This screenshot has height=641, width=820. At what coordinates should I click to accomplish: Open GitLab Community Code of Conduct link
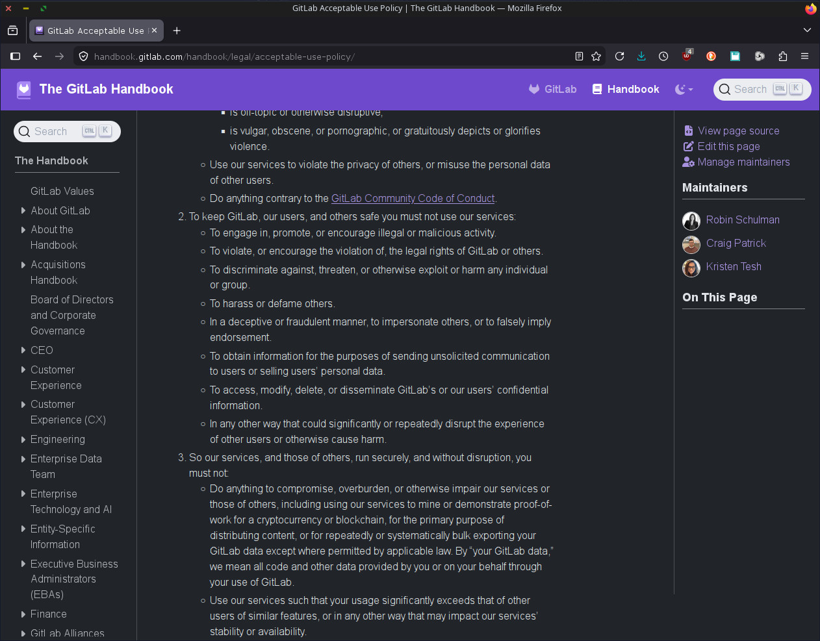coord(413,198)
